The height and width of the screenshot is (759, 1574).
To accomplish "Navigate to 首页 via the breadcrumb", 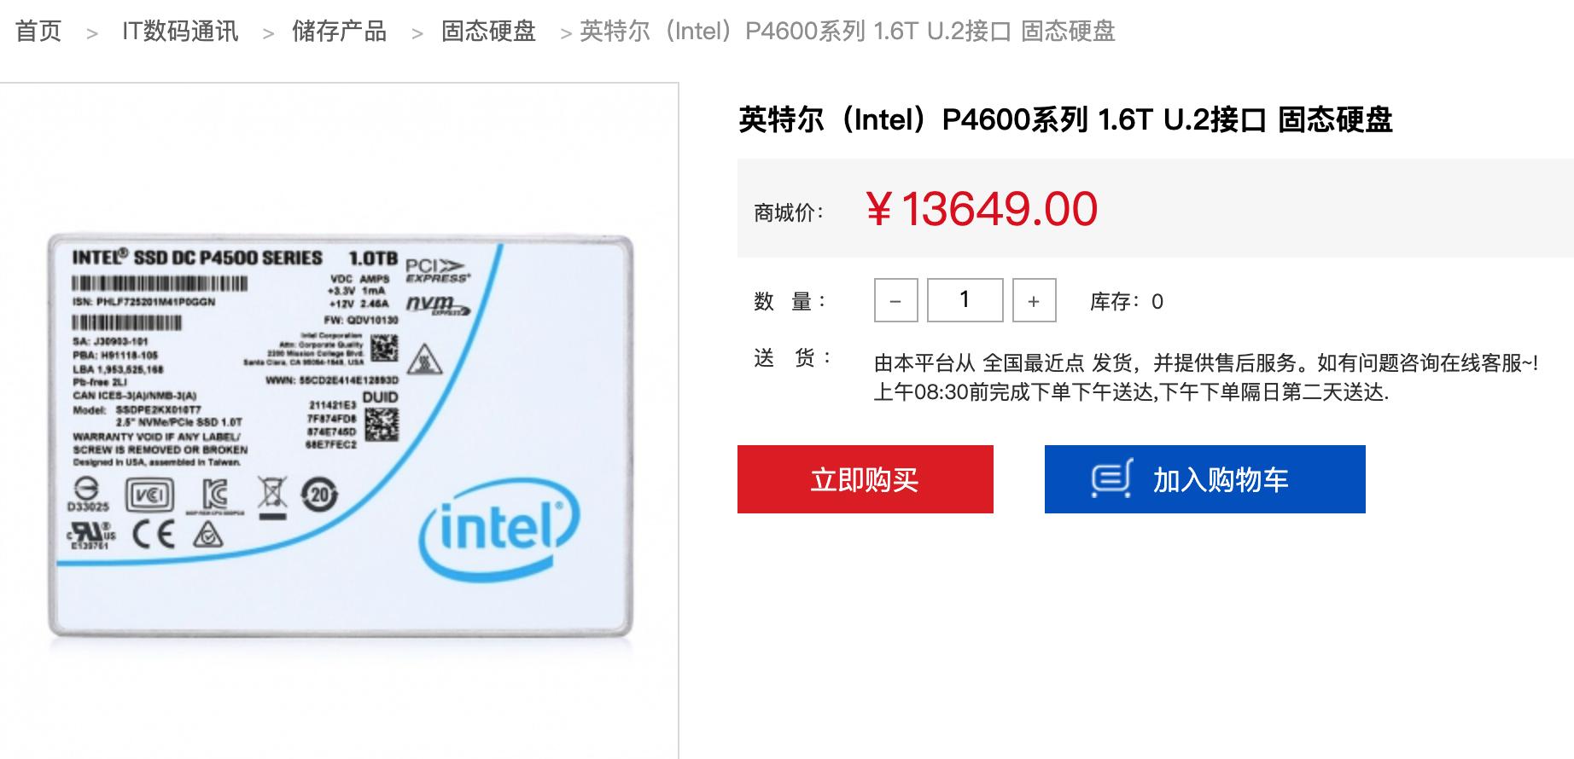I will (38, 32).
